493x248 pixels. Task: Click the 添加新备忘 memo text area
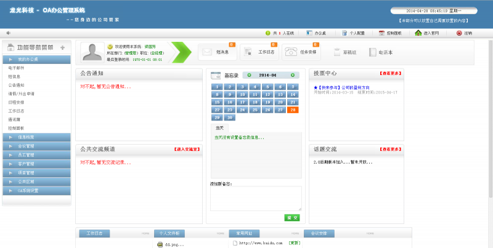coord(256,198)
